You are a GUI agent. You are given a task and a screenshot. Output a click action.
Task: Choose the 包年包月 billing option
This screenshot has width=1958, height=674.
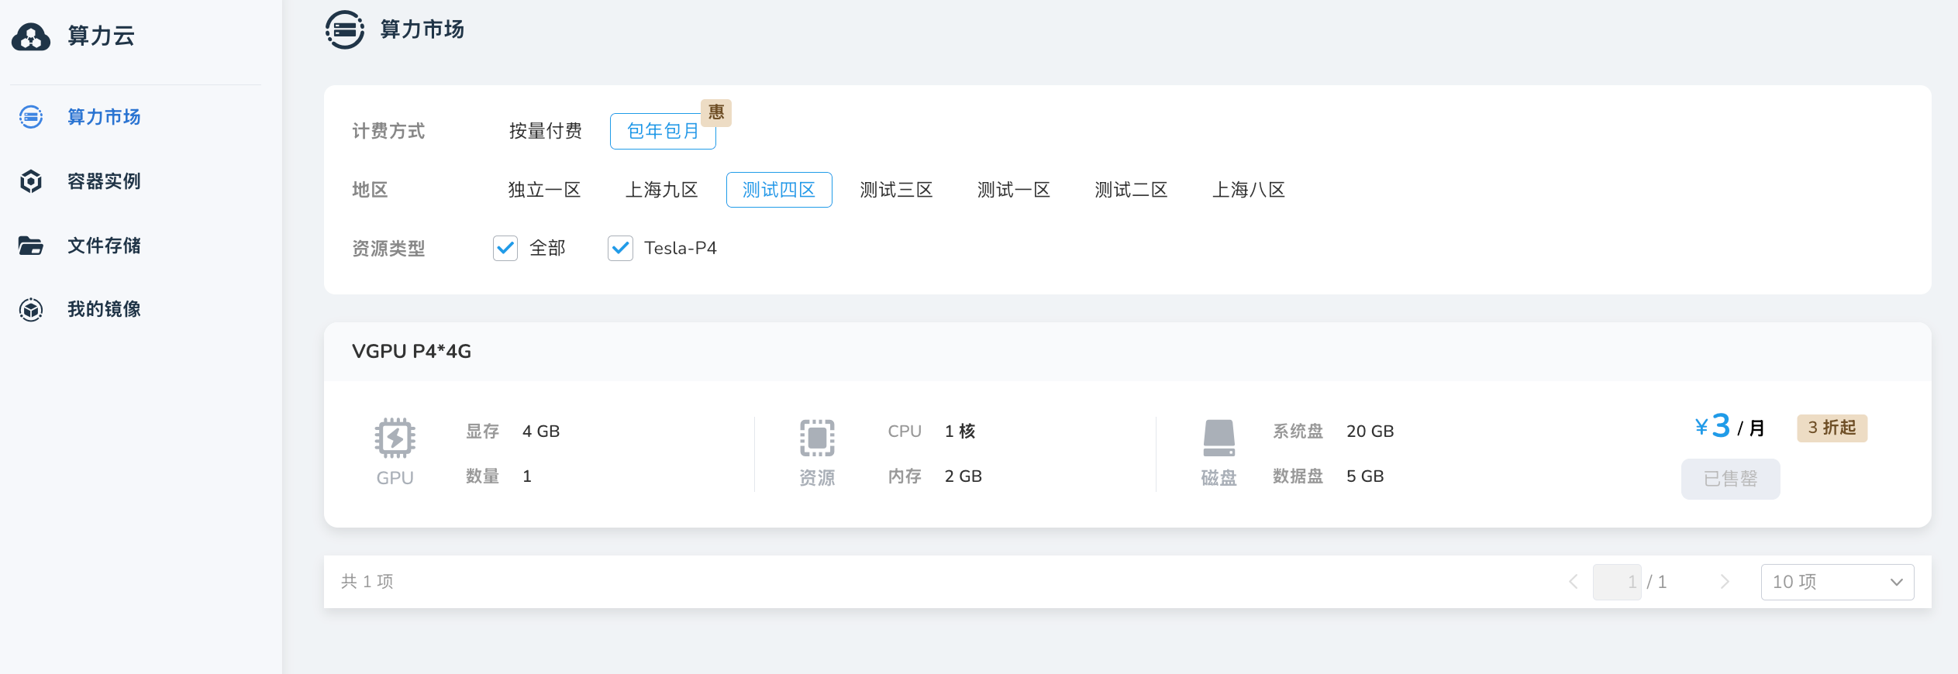662,131
